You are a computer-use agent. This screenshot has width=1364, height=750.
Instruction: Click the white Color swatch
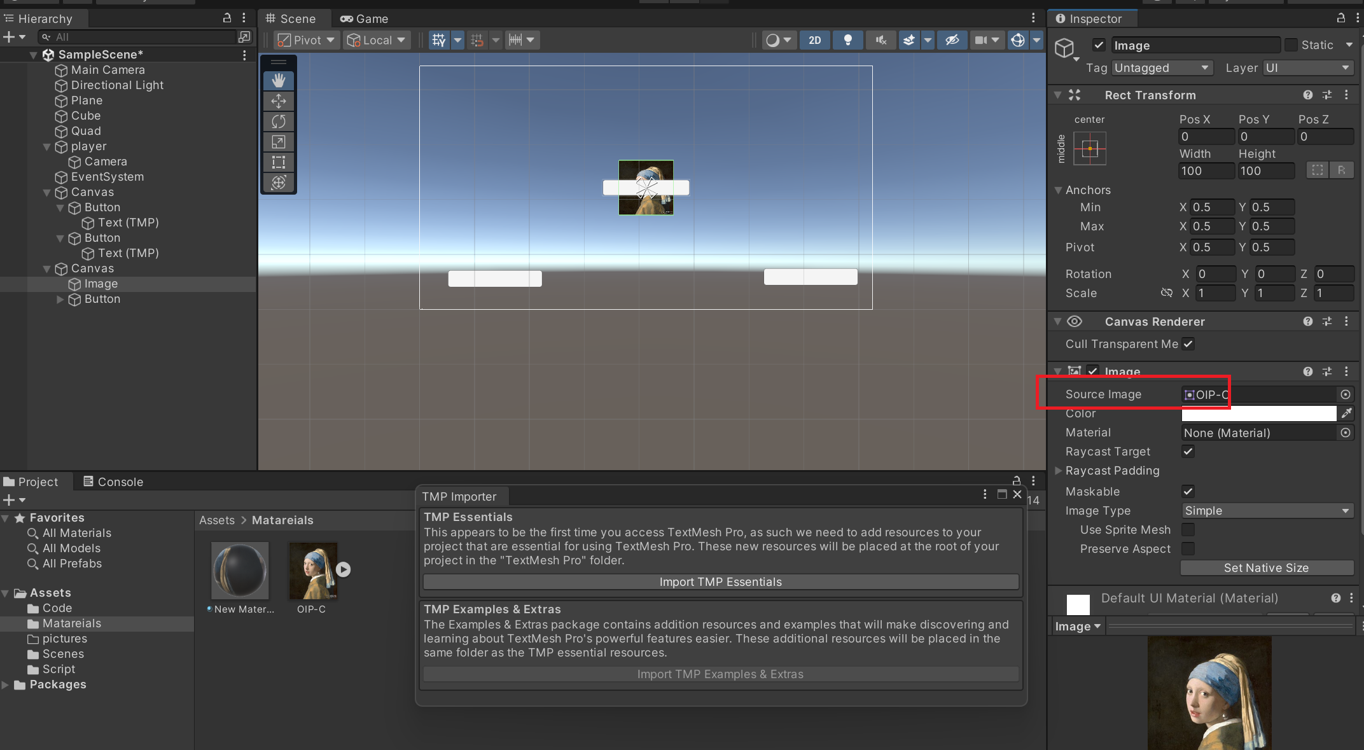1258,413
